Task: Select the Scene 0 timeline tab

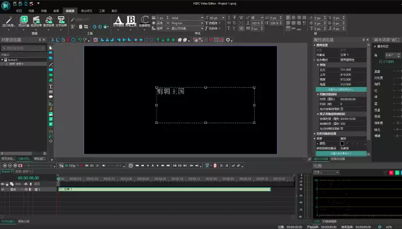Action: (x=7, y=171)
